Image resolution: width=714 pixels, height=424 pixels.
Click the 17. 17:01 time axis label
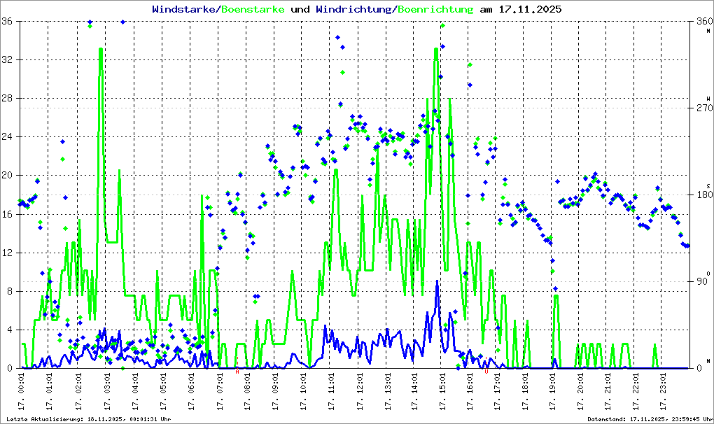[497, 392]
